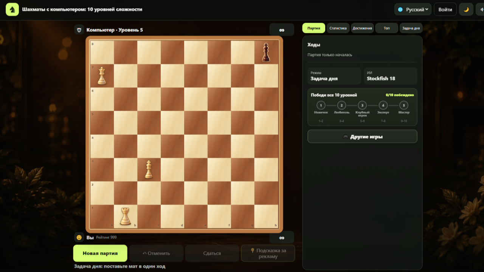Select level circle 5 Мастер
The width and height of the screenshot is (484, 272).
pos(404,105)
